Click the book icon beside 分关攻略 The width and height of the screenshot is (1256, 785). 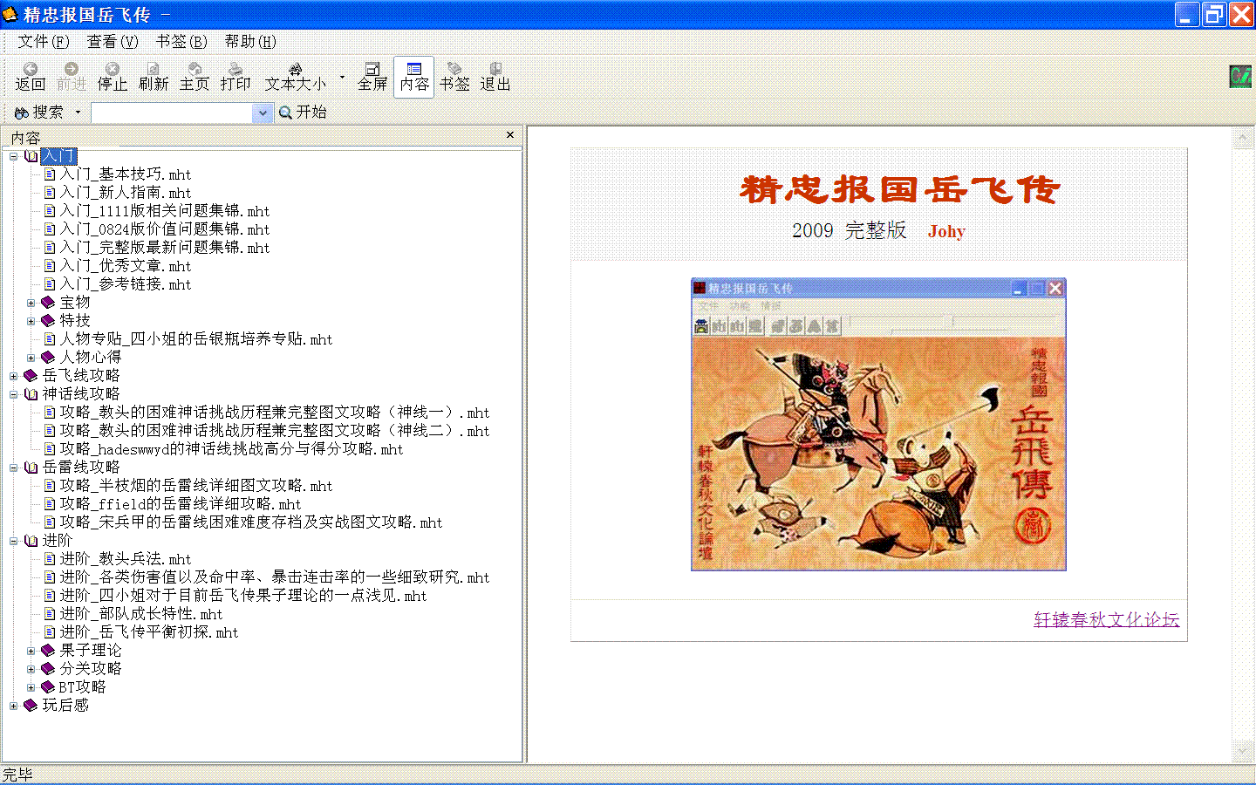[x=48, y=669]
